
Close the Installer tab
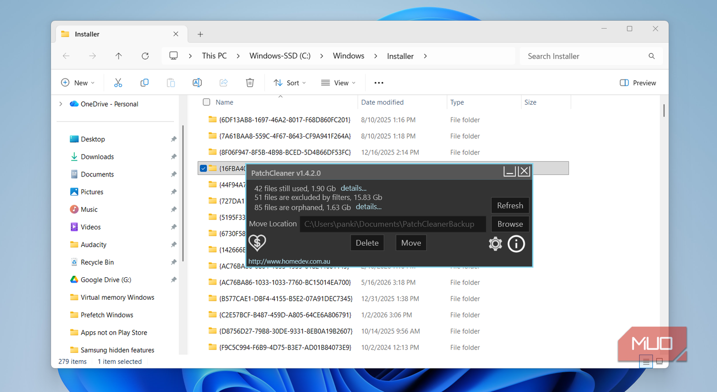pyautogui.click(x=176, y=34)
